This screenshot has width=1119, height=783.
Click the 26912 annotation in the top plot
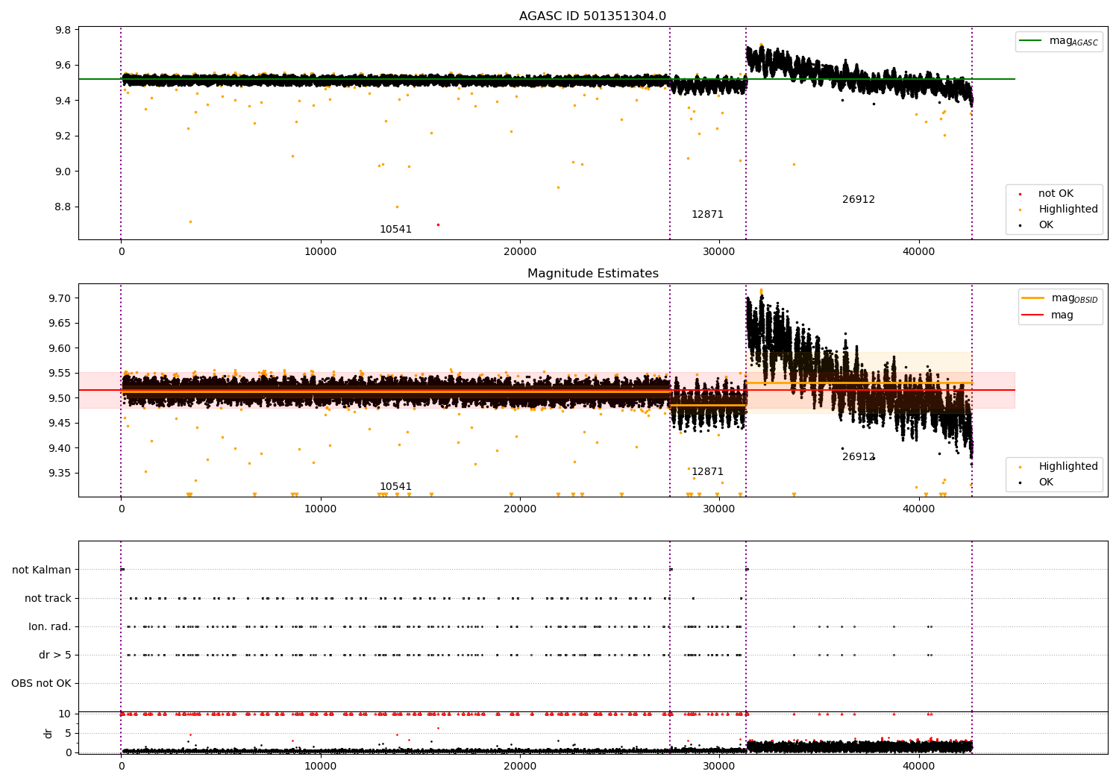coord(859,200)
